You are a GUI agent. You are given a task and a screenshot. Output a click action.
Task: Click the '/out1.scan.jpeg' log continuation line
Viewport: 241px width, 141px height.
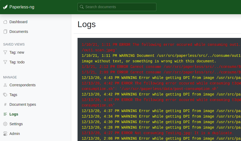[99, 50]
